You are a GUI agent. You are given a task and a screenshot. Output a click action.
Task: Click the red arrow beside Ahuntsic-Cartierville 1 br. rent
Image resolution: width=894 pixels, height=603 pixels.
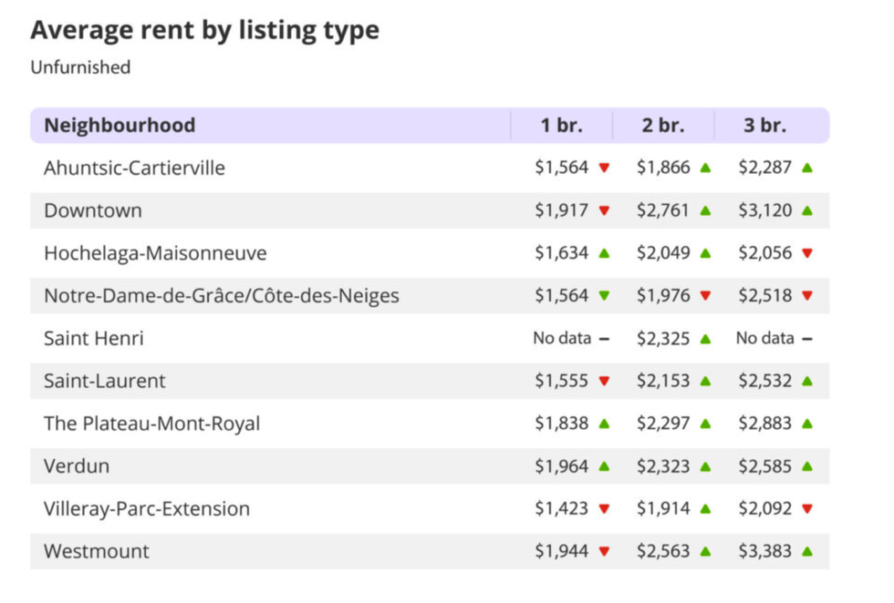pyautogui.click(x=604, y=169)
